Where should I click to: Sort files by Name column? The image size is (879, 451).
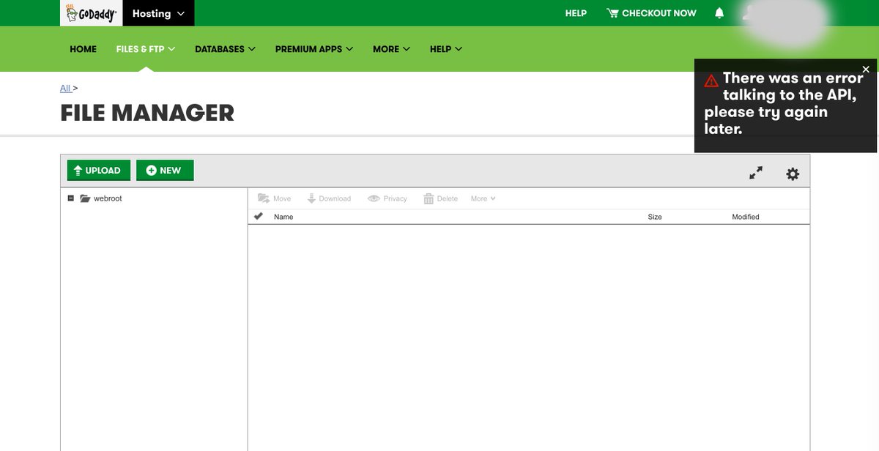(283, 217)
